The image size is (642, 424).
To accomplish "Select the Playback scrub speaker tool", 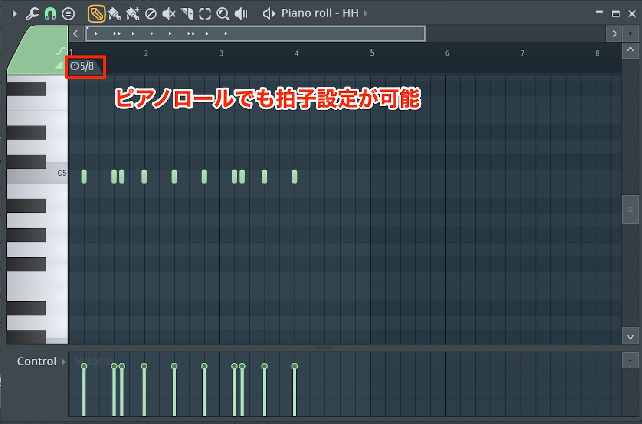I will (241, 14).
